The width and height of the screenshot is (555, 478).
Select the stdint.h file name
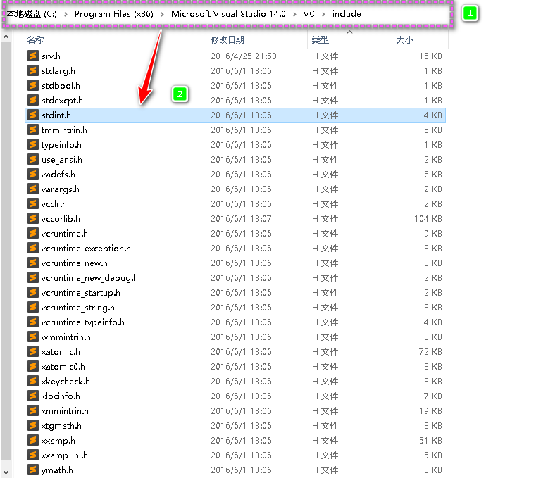point(56,115)
